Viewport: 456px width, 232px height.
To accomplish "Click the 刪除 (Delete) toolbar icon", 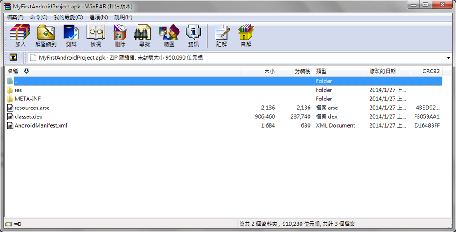I will click(120, 36).
